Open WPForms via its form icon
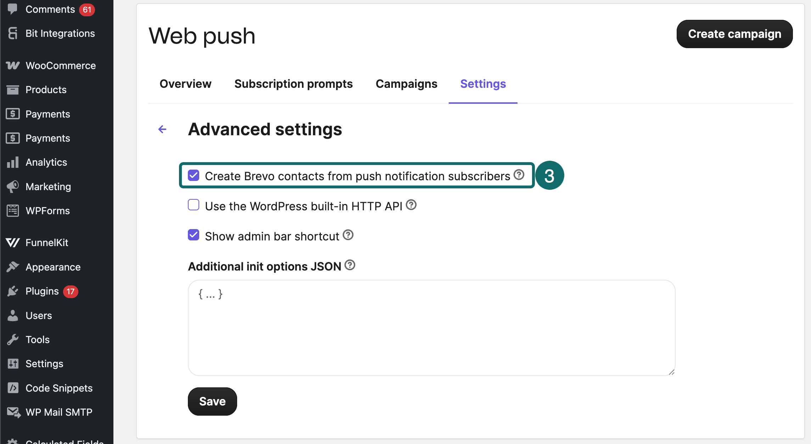The image size is (811, 444). 13,210
